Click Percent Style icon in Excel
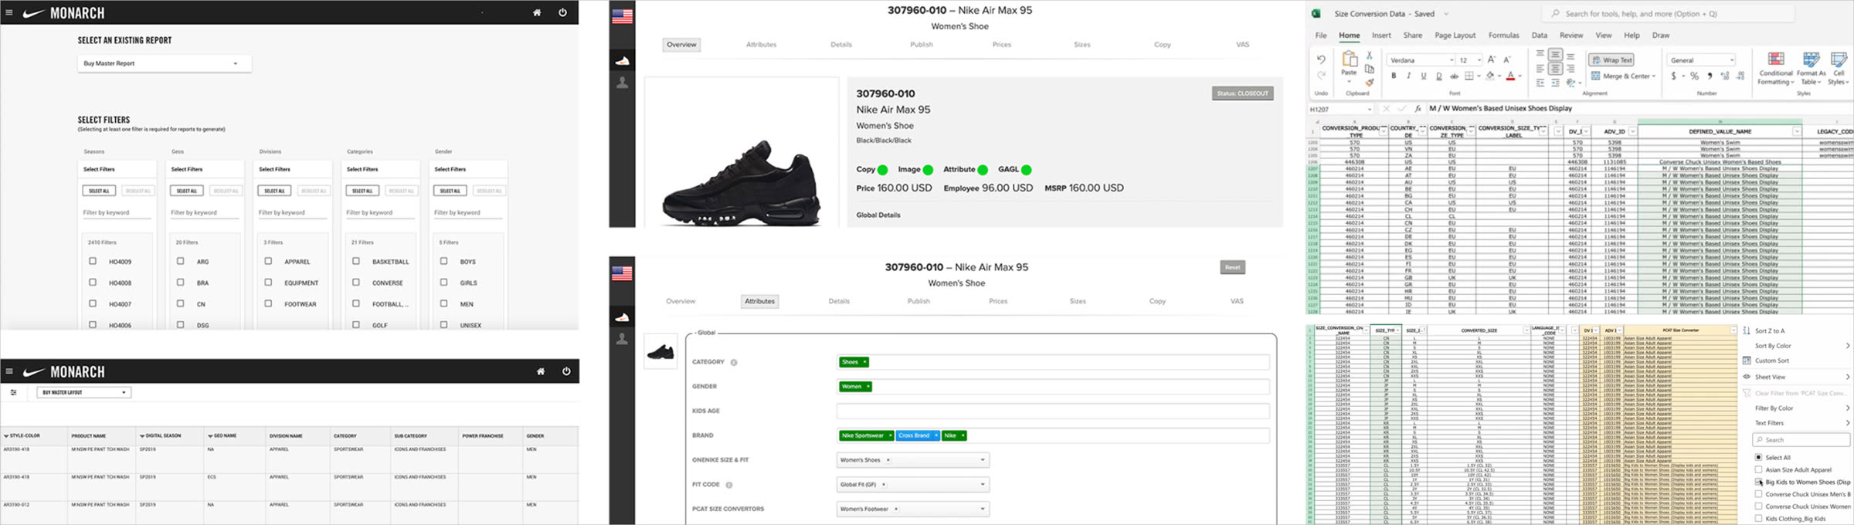 (1694, 76)
